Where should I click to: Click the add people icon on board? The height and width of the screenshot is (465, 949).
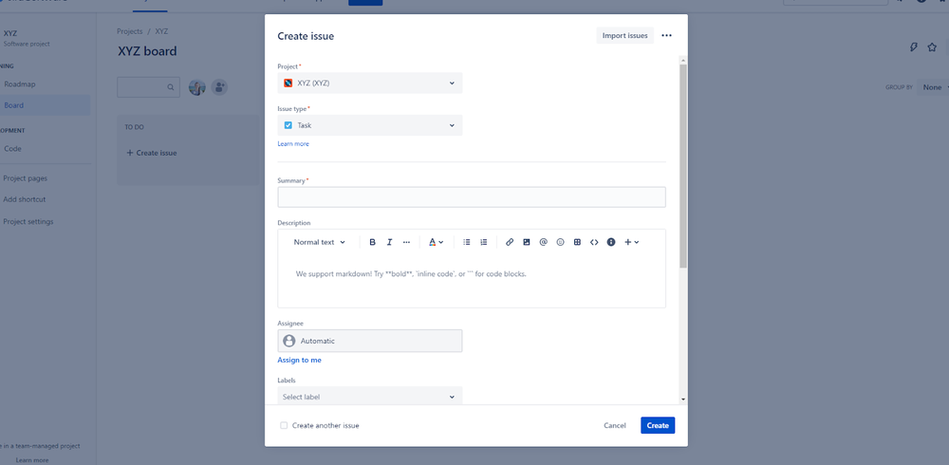(x=219, y=87)
